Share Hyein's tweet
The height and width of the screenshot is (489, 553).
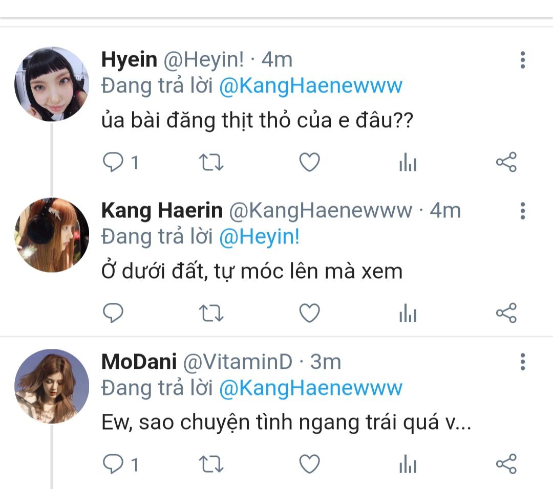(x=506, y=163)
